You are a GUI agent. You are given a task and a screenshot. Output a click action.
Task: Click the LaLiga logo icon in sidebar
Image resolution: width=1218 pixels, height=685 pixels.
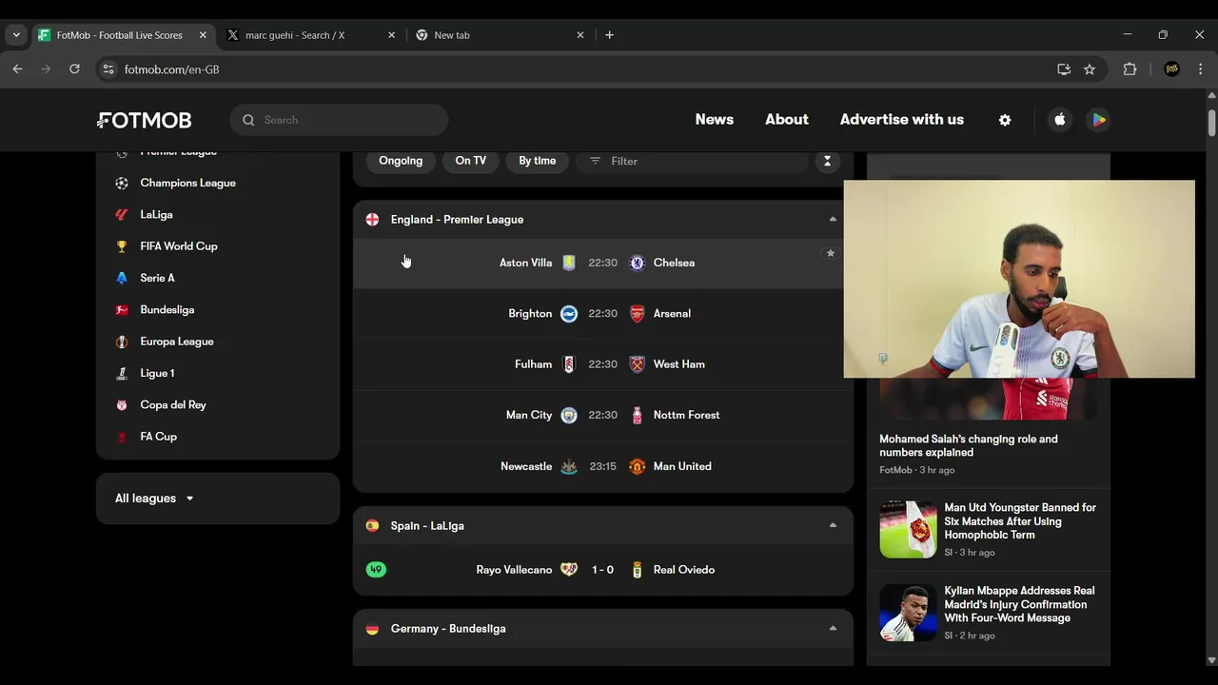point(122,215)
